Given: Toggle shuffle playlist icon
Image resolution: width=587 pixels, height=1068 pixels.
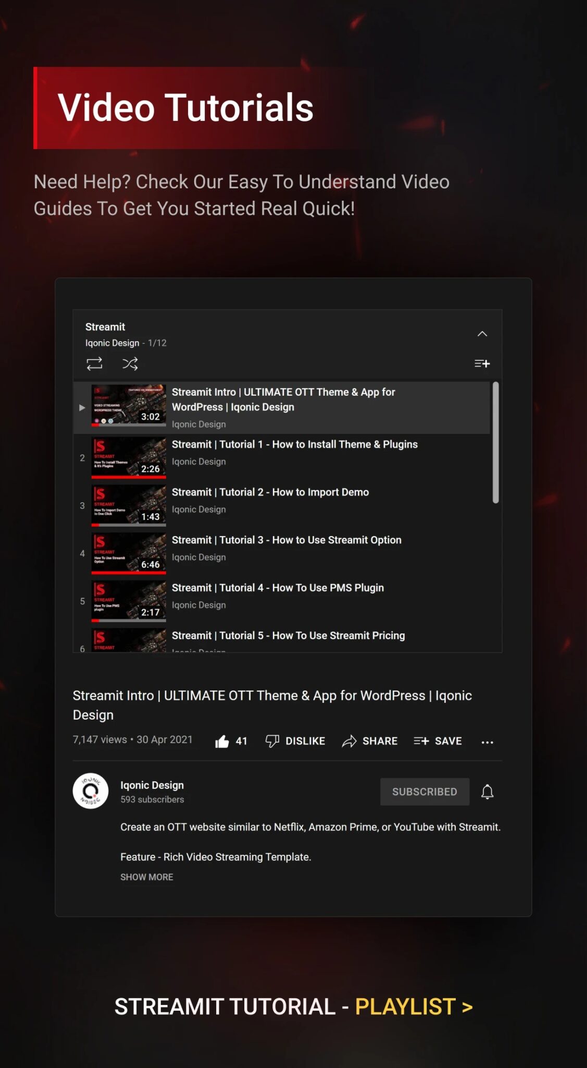Looking at the screenshot, I should pyautogui.click(x=130, y=363).
